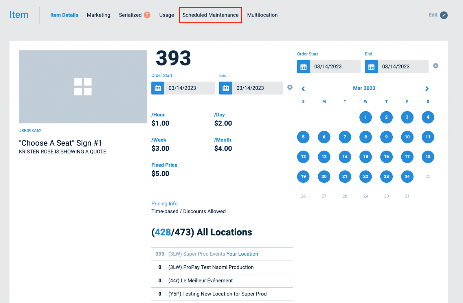Click the Edit pencil icon

point(444,15)
